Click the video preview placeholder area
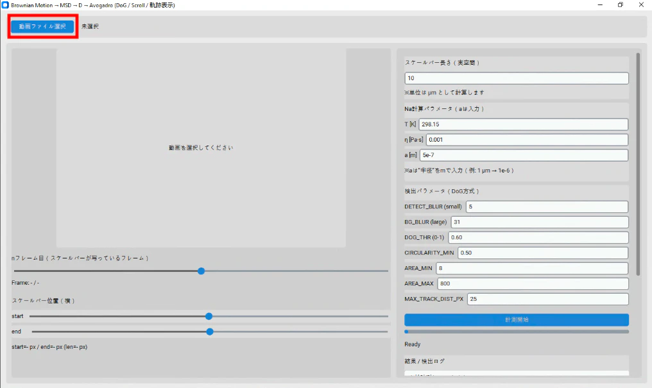 [x=202, y=148]
